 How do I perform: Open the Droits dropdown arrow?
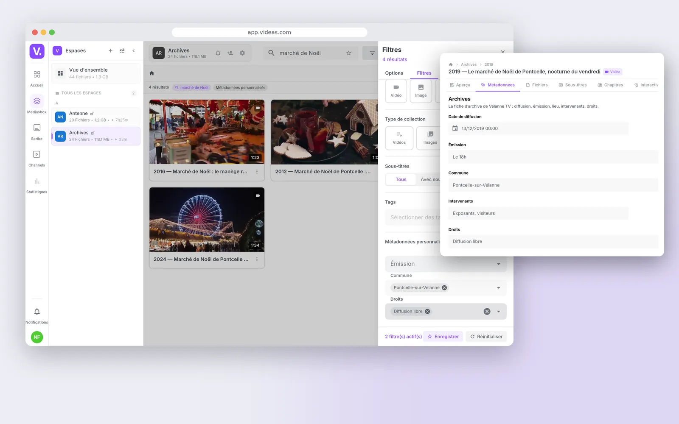click(499, 312)
